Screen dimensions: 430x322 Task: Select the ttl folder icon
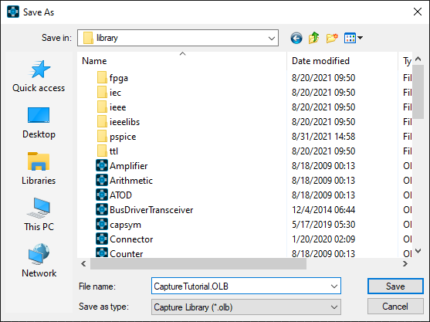click(x=102, y=151)
